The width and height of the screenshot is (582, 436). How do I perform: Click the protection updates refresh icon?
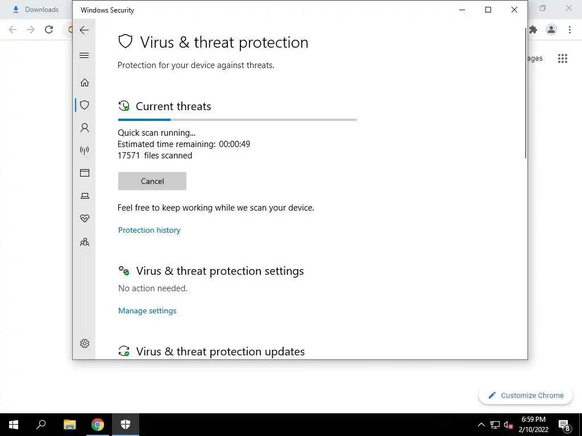pos(123,351)
